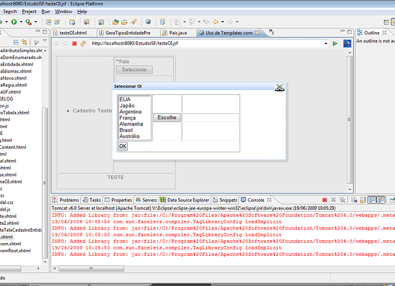395x286 pixels.
Task: Click the OK button in dialog
Action: (123, 146)
